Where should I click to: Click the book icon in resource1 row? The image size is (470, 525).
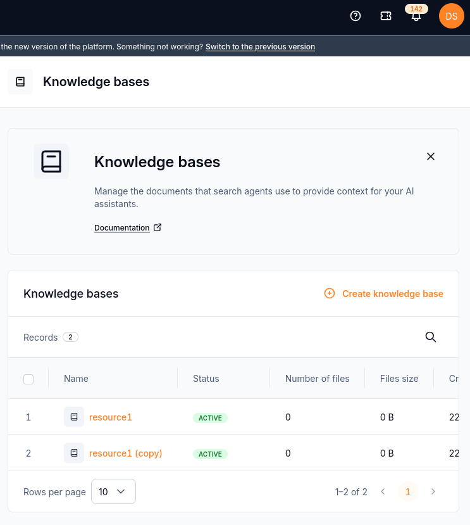[74, 417]
